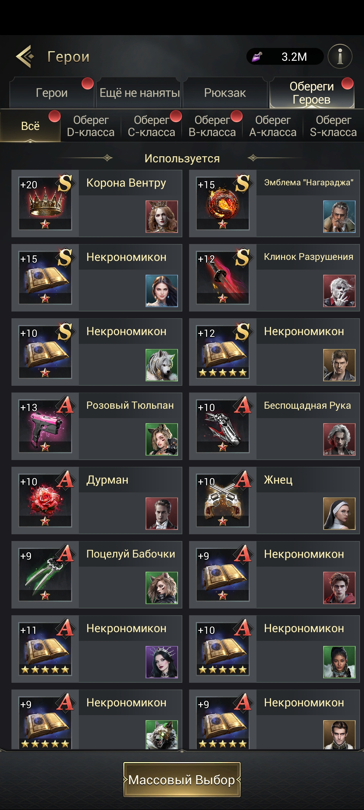Select the Корона Вентру crown charm icon
364x810 pixels.
[x=45, y=204]
